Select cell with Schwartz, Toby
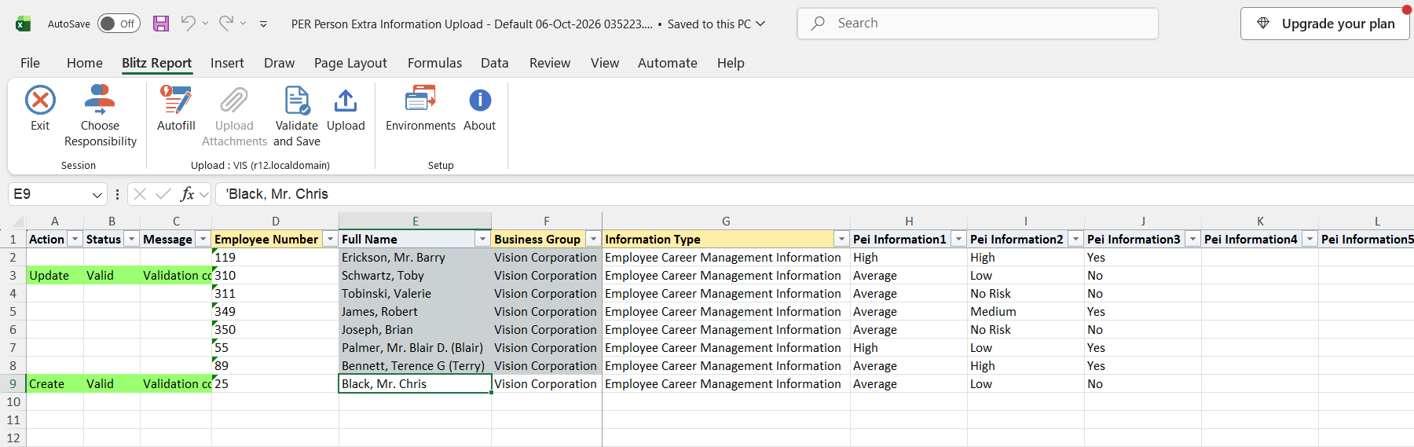 [x=415, y=275]
